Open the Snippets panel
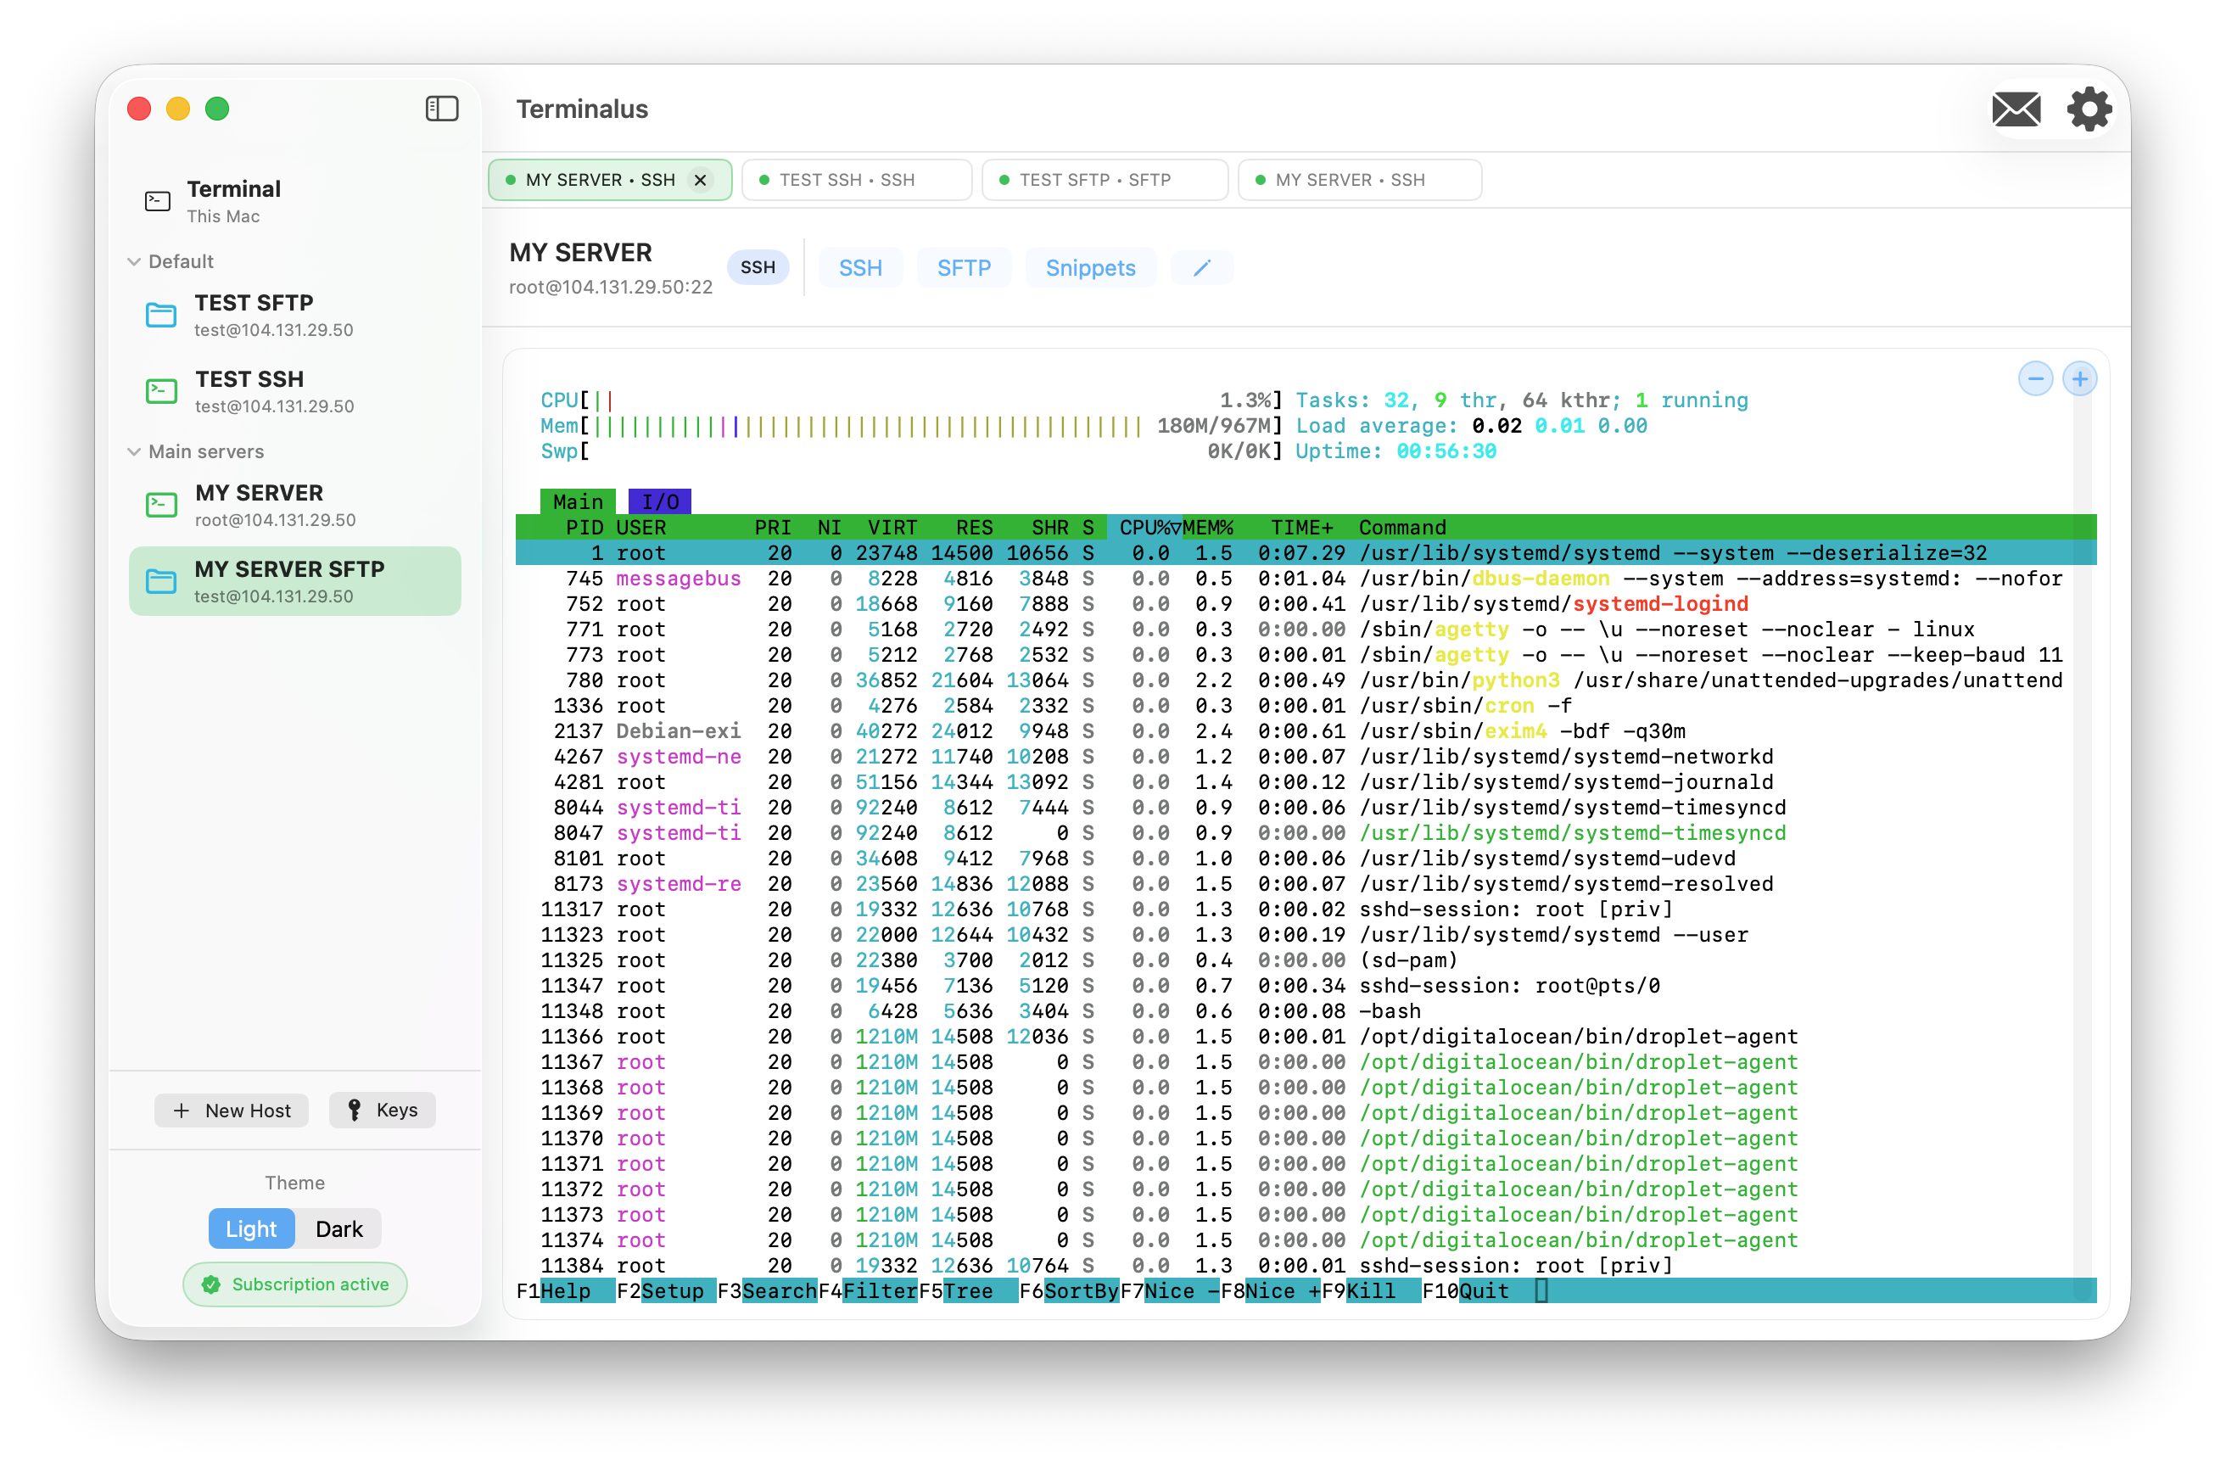 click(x=1091, y=267)
